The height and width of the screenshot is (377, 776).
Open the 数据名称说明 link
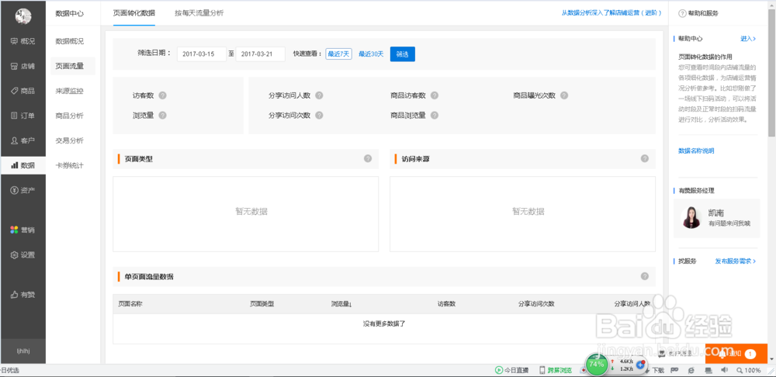coord(696,151)
